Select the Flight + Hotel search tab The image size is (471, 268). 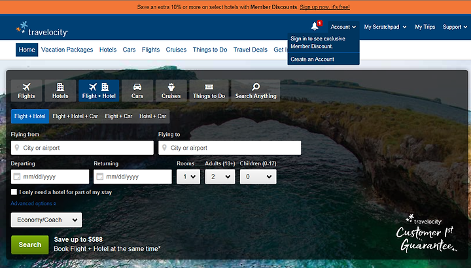point(99,91)
